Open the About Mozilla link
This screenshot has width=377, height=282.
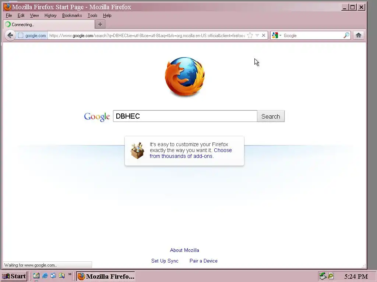(x=184, y=250)
